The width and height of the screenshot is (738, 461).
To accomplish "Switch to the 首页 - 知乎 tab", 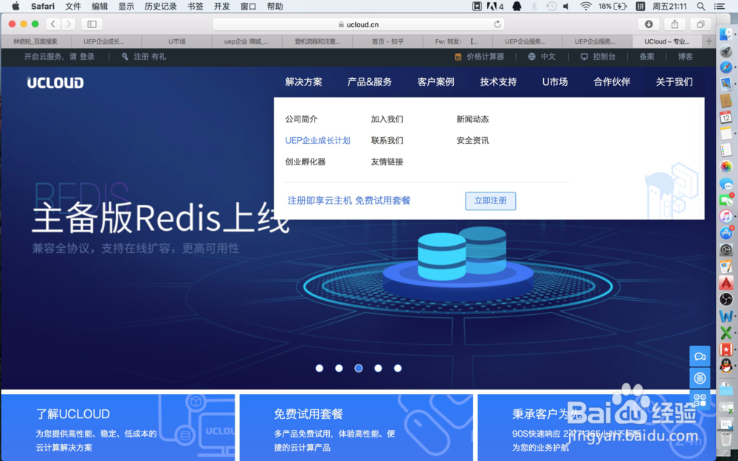I will (387, 41).
